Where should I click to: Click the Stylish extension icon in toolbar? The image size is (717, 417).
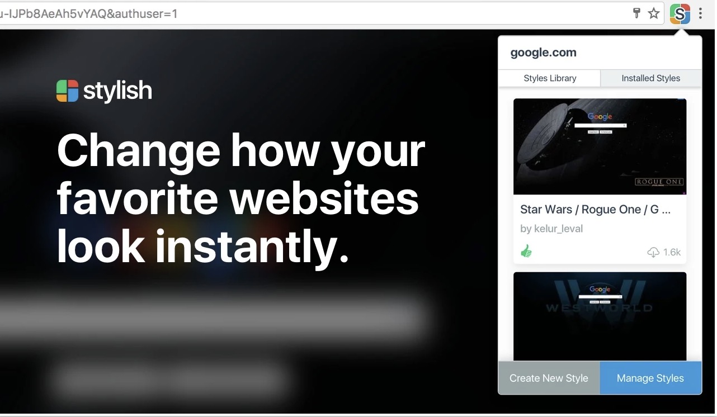(680, 14)
